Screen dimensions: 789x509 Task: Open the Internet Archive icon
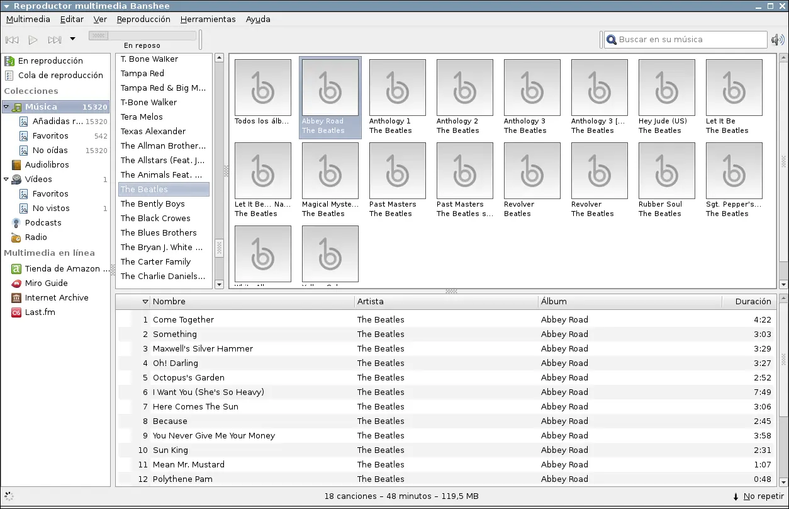point(16,298)
